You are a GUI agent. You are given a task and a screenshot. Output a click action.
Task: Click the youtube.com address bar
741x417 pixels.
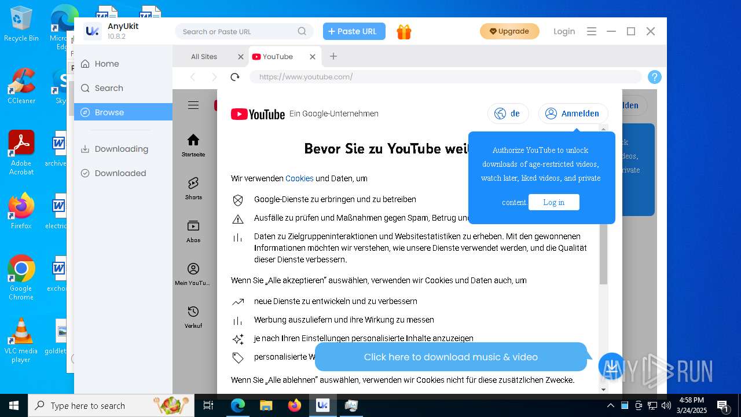(x=446, y=77)
